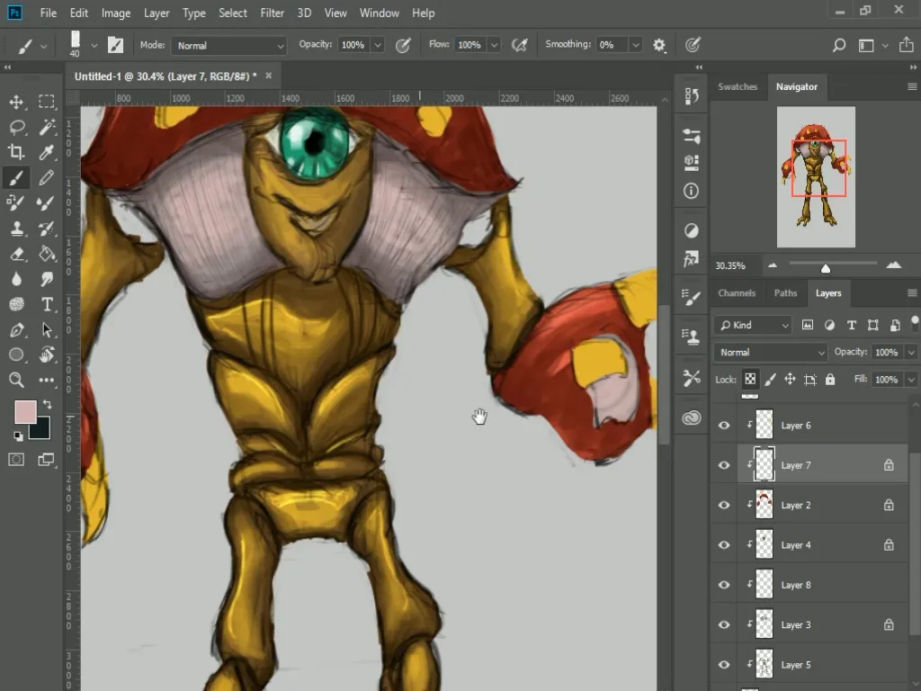Open smoothing options gear
Image resolution: width=921 pixels, height=691 pixels.
coord(659,45)
